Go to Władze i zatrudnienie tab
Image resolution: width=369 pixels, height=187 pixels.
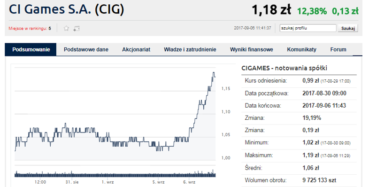coord(190,49)
